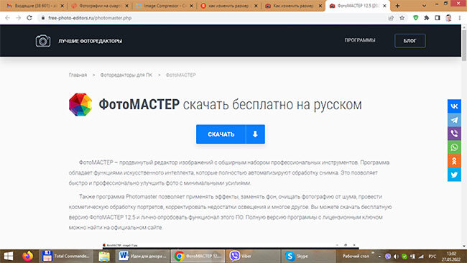Show hidden system tray icons arrow

pos(379,257)
